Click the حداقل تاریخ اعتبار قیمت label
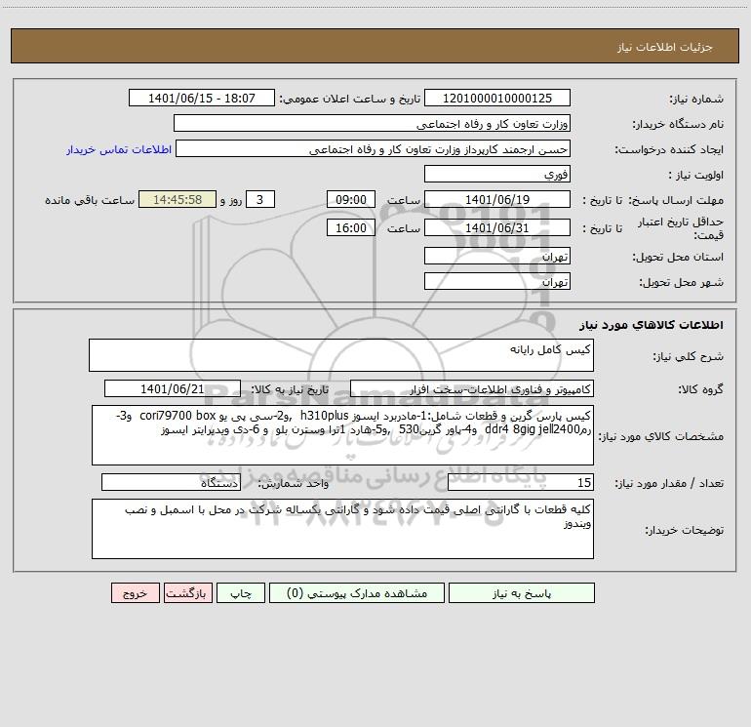 click(681, 228)
